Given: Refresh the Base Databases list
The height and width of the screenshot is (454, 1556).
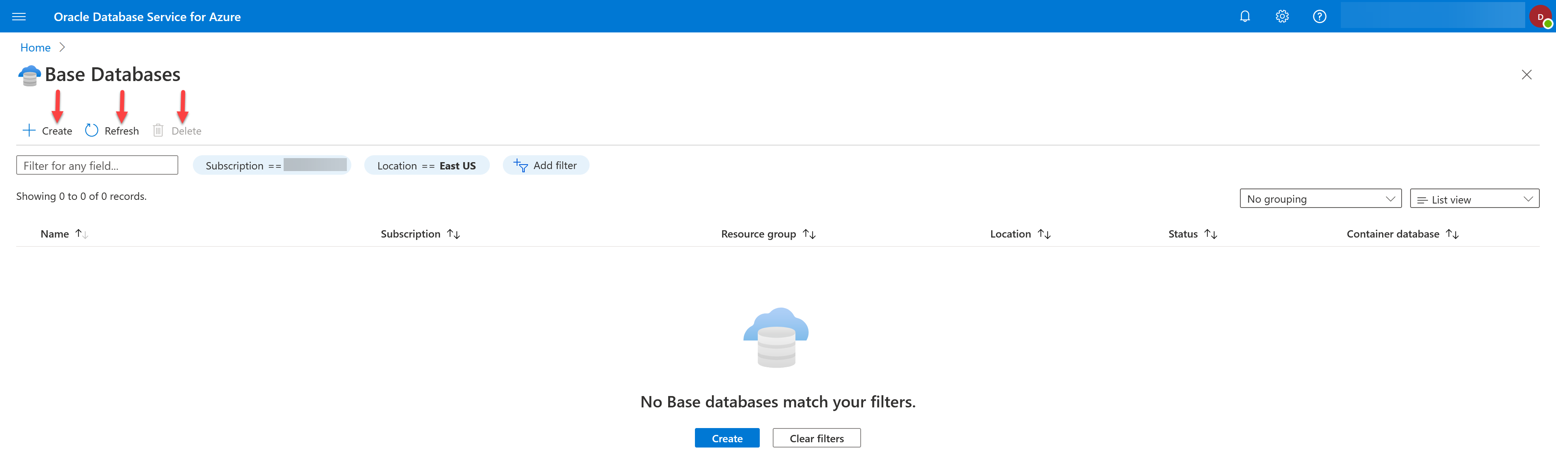Looking at the screenshot, I should click(112, 131).
